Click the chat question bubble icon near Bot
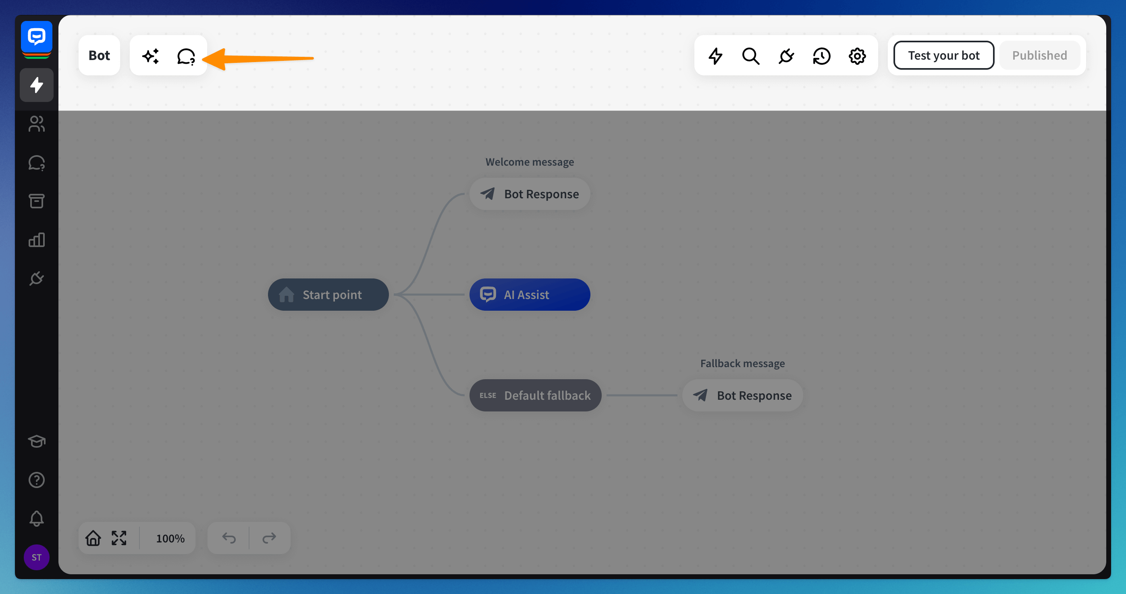This screenshot has height=594, width=1126. click(186, 56)
